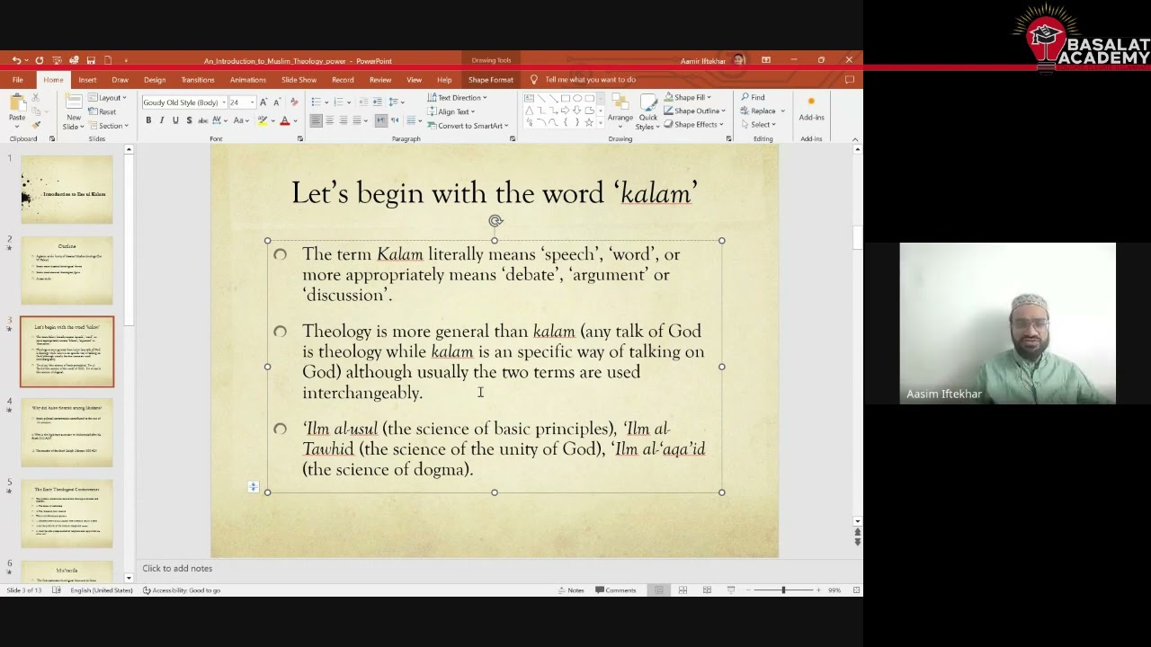The height and width of the screenshot is (647, 1151).
Task: Open the File tab
Action: 17,80
